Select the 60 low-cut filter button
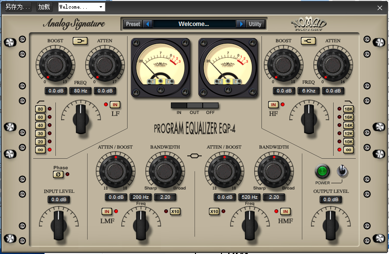Viewport: 389px width, 254px height. coord(40,117)
